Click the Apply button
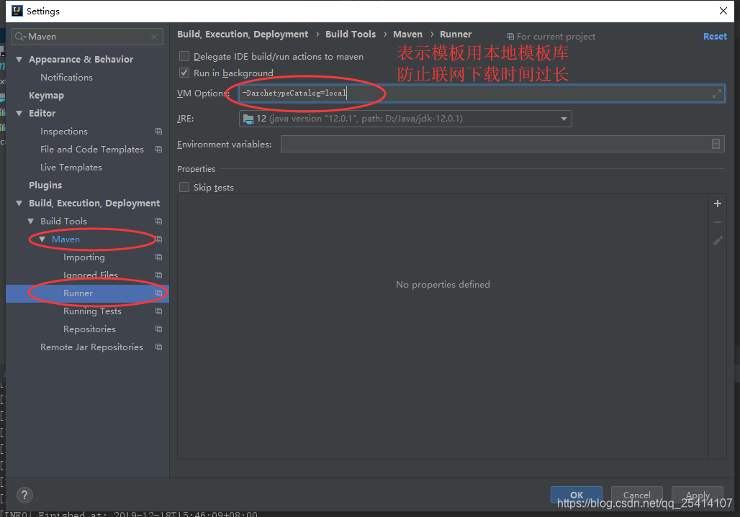Image resolution: width=740 pixels, height=517 pixels. click(x=698, y=495)
